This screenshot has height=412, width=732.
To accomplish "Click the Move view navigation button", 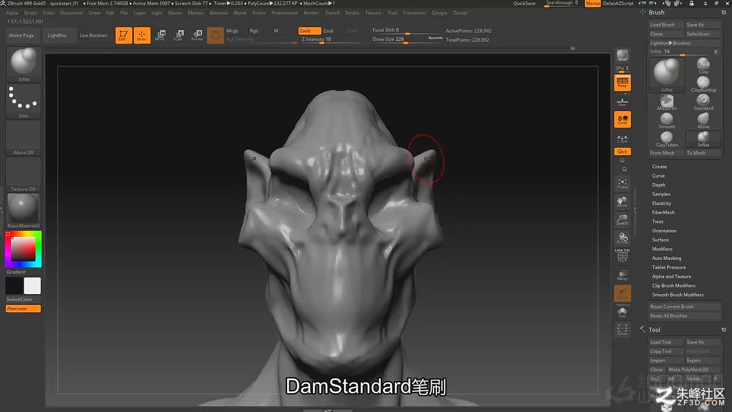I will [622, 202].
